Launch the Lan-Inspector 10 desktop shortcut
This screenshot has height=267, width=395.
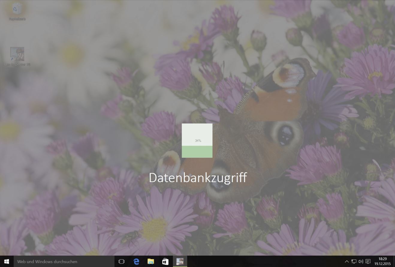[17, 54]
